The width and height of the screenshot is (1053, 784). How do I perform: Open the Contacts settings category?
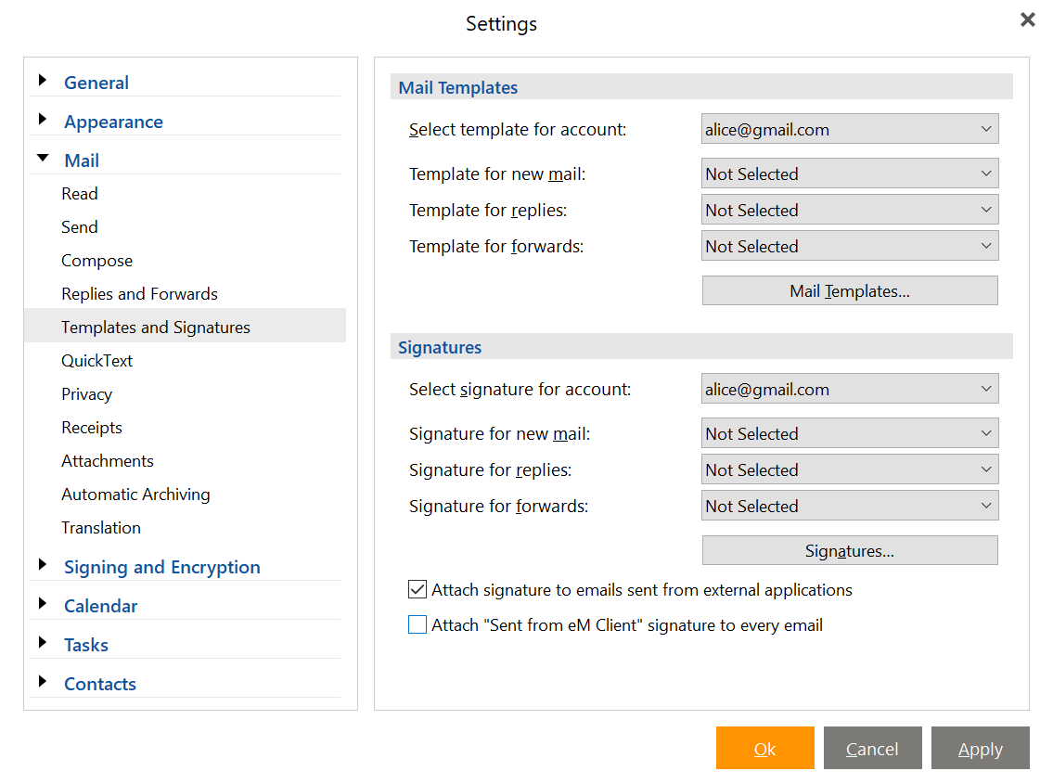pos(100,684)
